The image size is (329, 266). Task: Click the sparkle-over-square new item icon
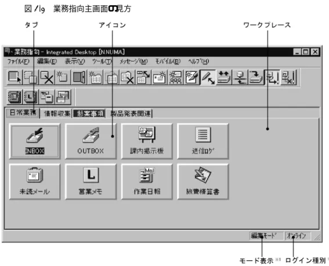pos(63,77)
